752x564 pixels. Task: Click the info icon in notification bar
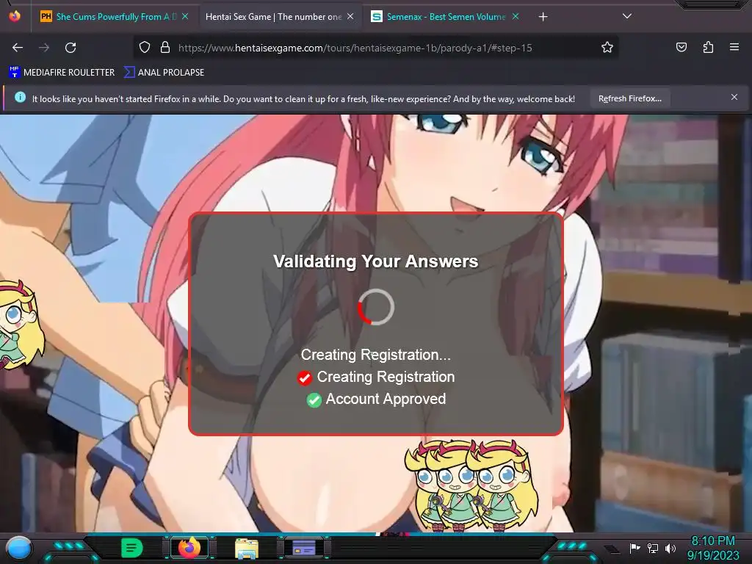(x=20, y=98)
